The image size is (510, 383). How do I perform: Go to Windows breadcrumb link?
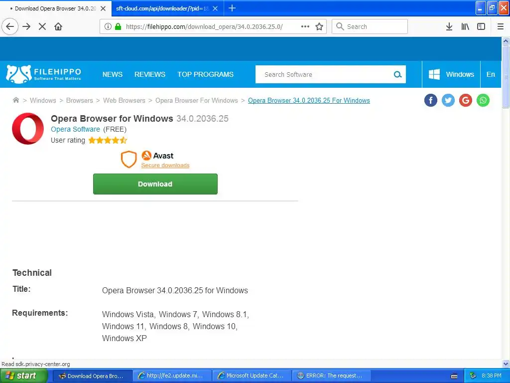pos(43,100)
